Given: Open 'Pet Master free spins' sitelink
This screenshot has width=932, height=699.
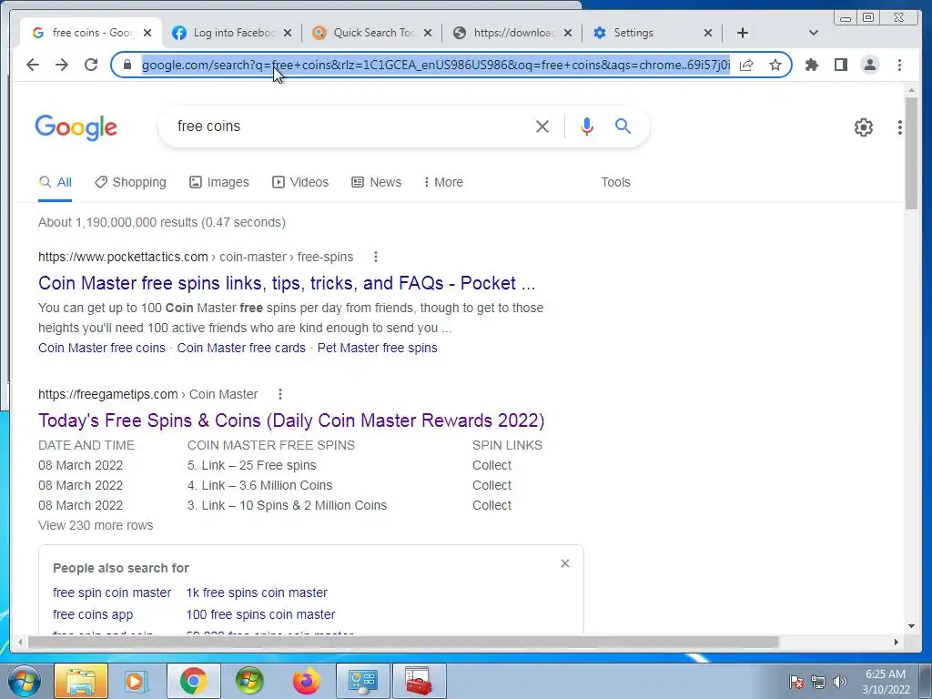Looking at the screenshot, I should 378,348.
